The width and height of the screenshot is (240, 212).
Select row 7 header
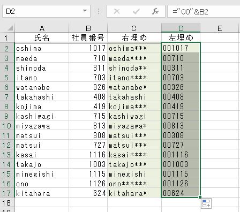pos(7,96)
